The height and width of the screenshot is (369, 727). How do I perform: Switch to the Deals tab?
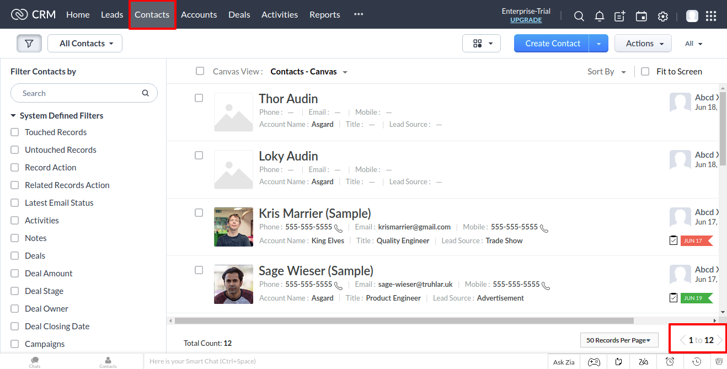tap(239, 15)
